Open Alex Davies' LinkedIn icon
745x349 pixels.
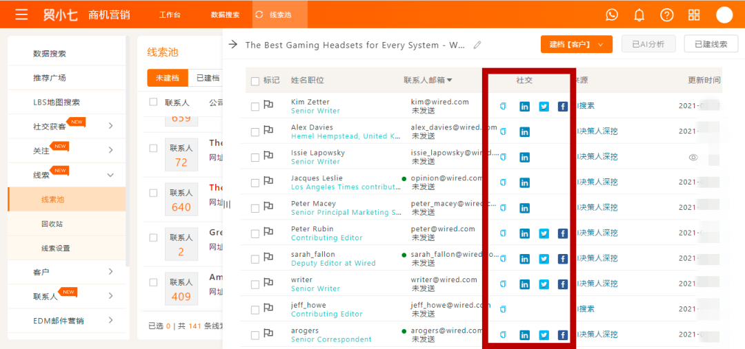524,131
